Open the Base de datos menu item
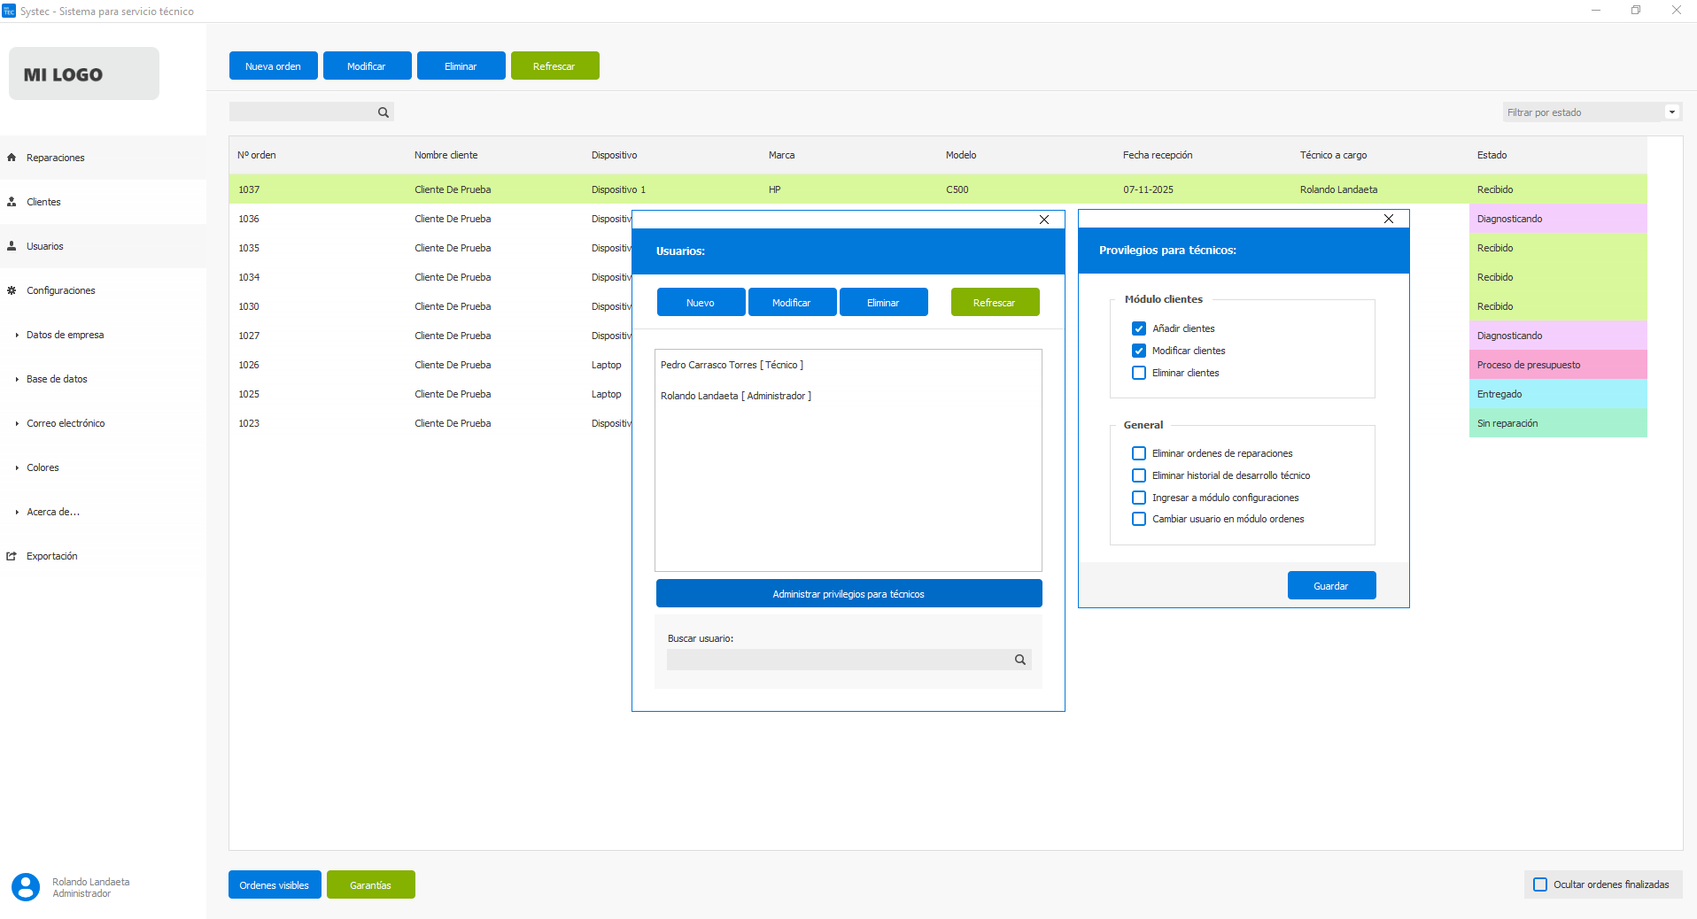The image size is (1697, 919). point(57,379)
